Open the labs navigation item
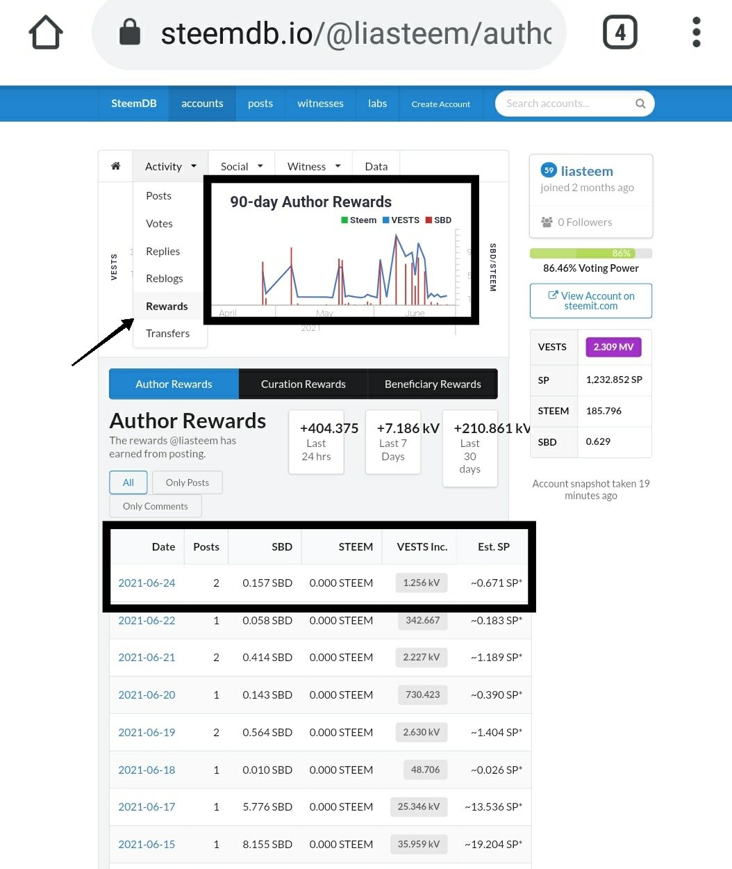 [x=377, y=104]
